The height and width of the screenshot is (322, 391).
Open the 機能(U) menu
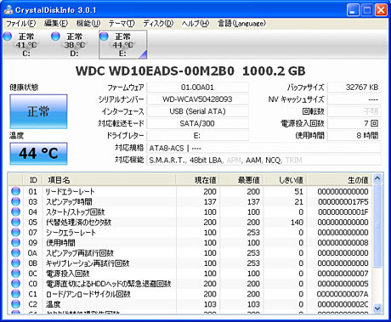tap(88, 23)
